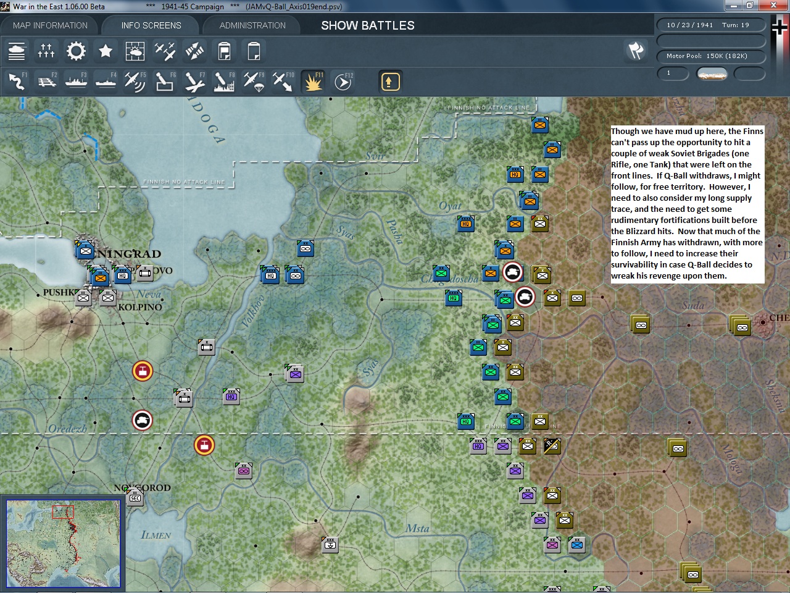Click the yellow up-arrow toolbar button
The width and height of the screenshot is (790, 593).
(390, 82)
